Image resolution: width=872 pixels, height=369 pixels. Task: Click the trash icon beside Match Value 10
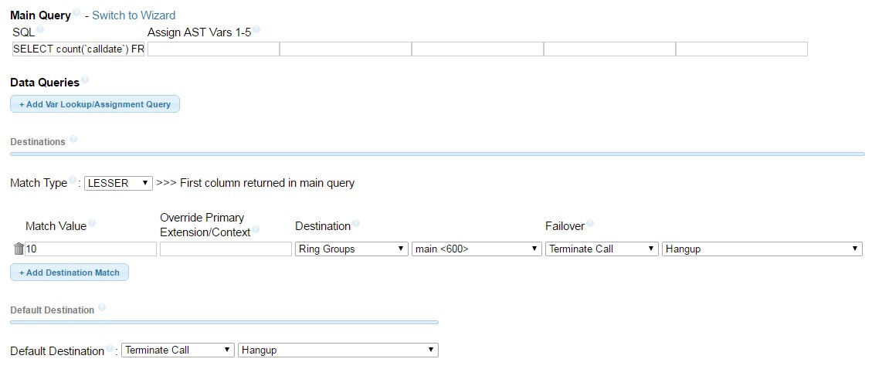coord(19,249)
